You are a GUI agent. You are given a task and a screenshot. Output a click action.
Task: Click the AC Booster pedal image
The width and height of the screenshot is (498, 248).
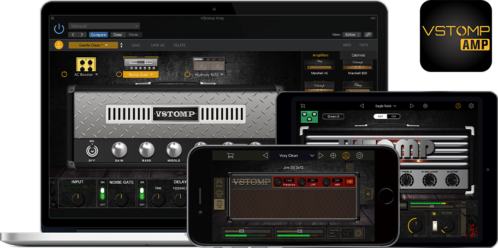85,64
